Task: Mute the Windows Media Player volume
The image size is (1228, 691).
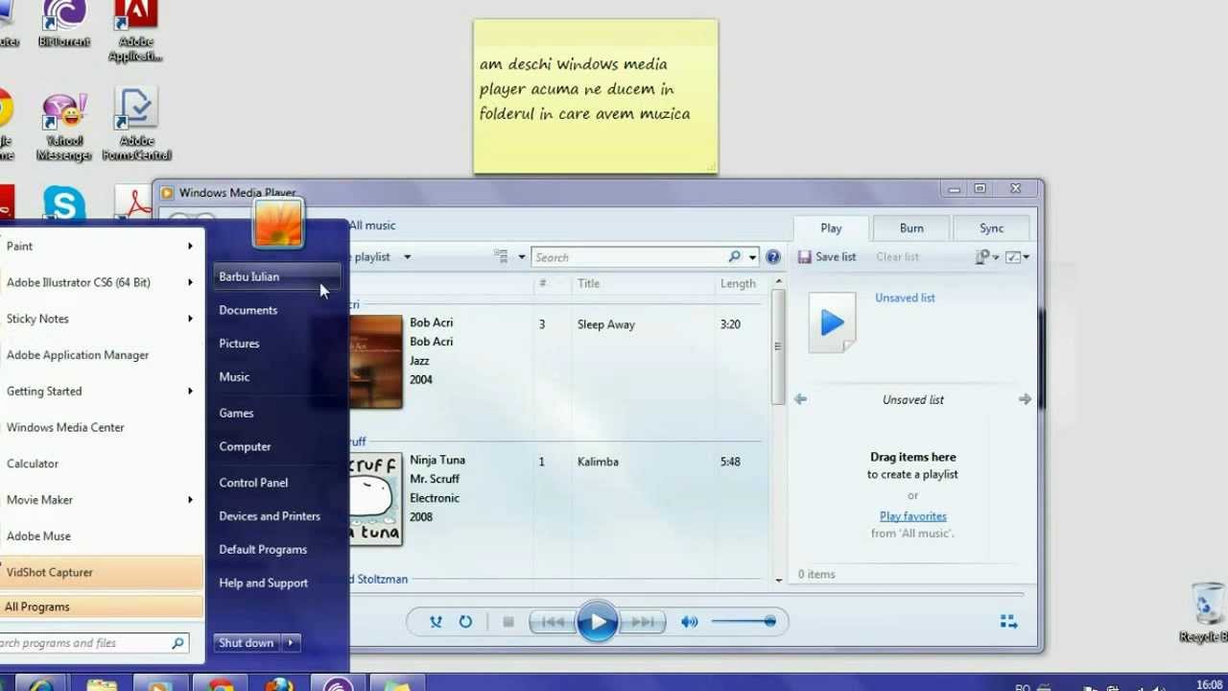Action: tap(689, 622)
